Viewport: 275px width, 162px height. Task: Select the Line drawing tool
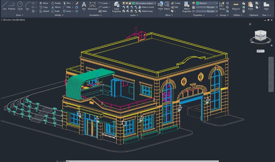4,5
